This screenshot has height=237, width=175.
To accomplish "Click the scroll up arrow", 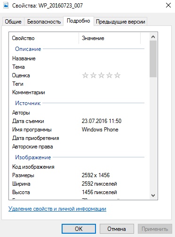I will [153, 37].
